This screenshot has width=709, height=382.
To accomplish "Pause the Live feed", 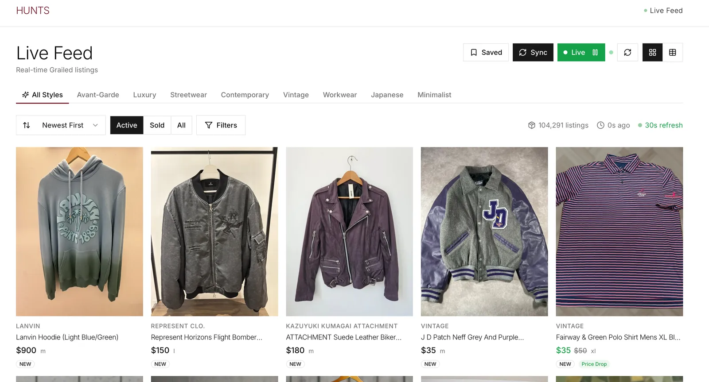I will [594, 52].
